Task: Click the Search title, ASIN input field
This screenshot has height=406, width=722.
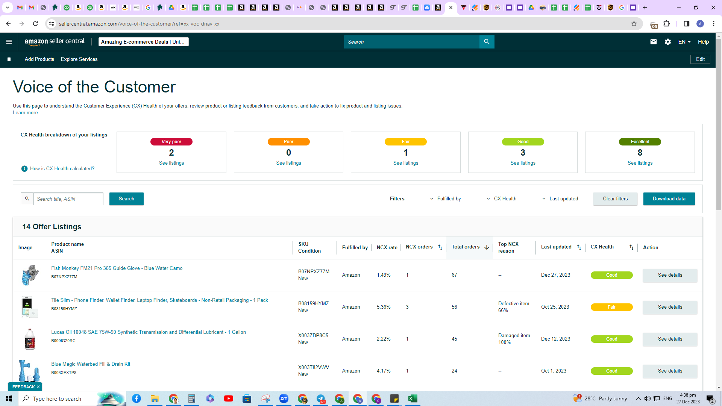Action: (68, 199)
